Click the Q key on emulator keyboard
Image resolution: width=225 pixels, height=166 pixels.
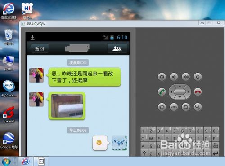144,138
